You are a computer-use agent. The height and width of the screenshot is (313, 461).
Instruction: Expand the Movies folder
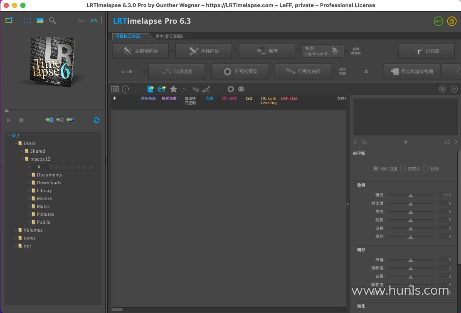pyautogui.click(x=29, y=198)
